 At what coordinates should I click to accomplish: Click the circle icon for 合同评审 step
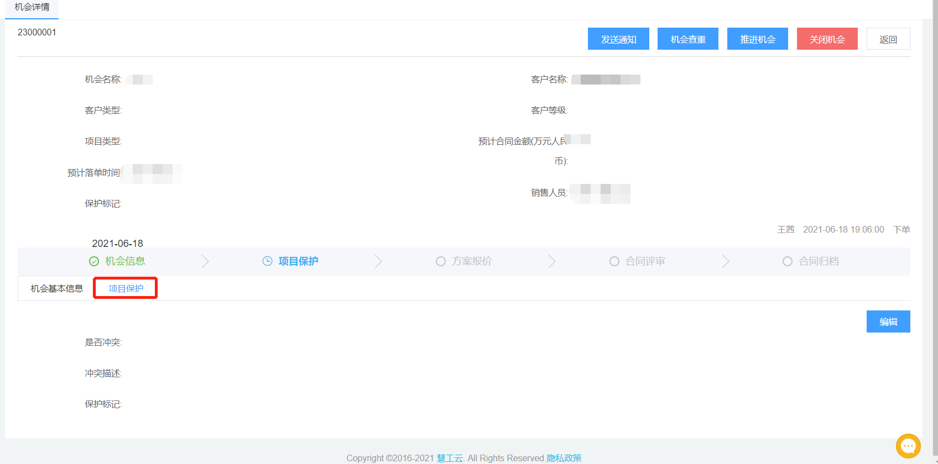click(614, 261)
